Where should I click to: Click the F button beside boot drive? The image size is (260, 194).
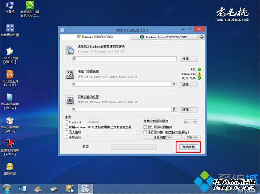174,84
